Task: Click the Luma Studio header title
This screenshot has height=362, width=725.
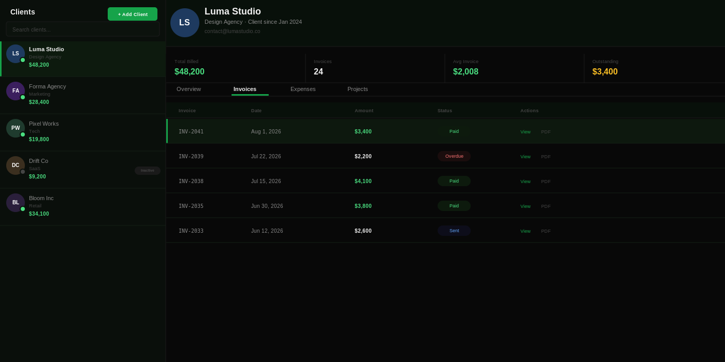Action: coord(233,11)
